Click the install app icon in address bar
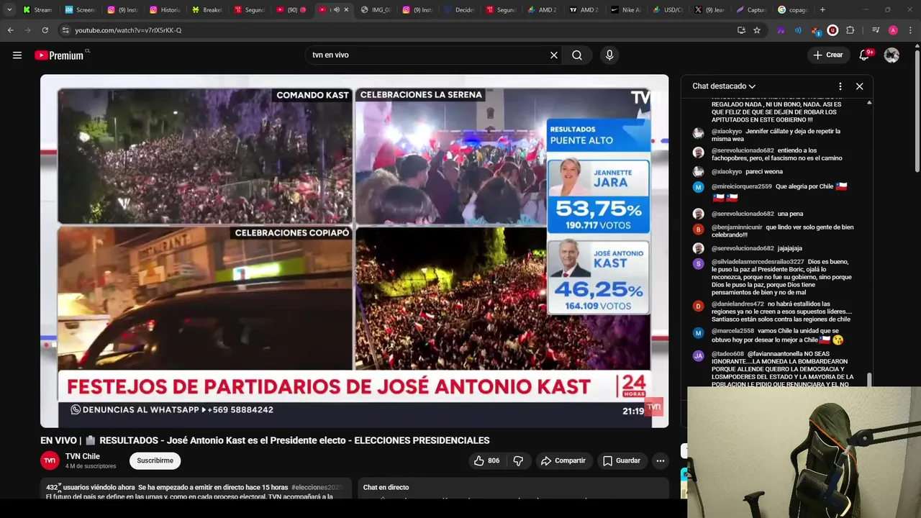921x518 pixels. tap(741, 30)
